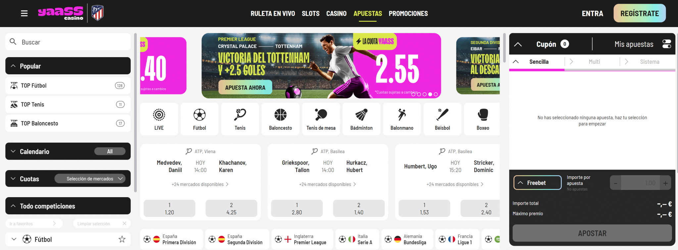Click the REGÍSTRATE button
The image size is (678, 250).
point(640,13)
